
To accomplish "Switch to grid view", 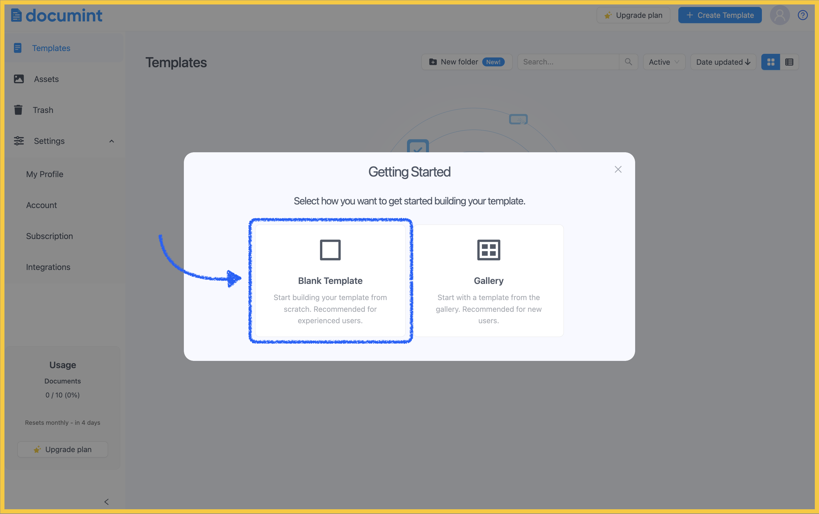I will (771, 62).
